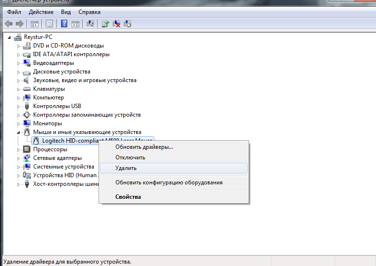This screenshot has width=376, height=266.
Task: Expand the Сетевые адаптеры node arrow
Action: point(18,158)
